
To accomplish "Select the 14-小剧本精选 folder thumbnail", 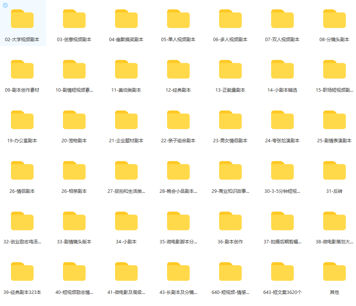I will (x=282, y=69).
